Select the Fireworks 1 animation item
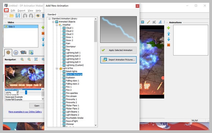The width and height of the screenshot is (212, 133). click(71, 99)
